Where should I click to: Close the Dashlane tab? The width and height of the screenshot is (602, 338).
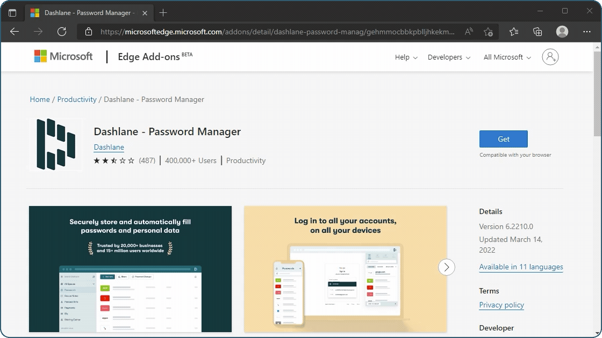tap(145, 13)
